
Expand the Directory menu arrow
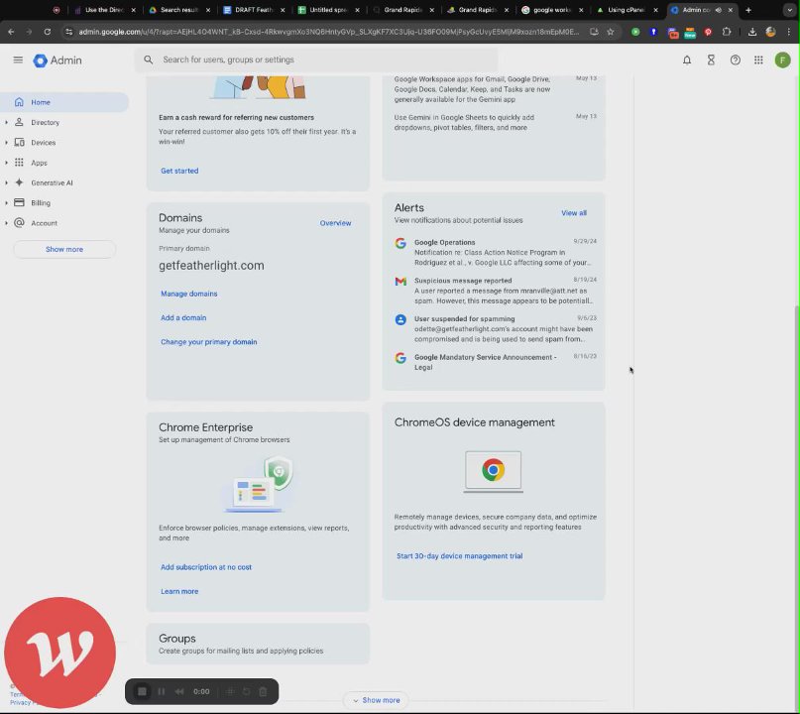6,123
